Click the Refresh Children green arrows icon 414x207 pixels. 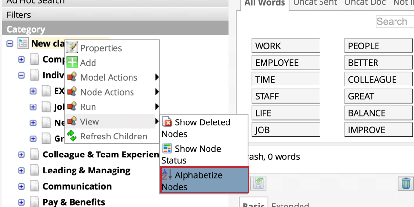(72, 136)
